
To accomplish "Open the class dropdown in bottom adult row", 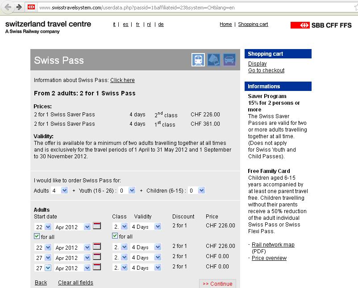I will pos(120,267).
